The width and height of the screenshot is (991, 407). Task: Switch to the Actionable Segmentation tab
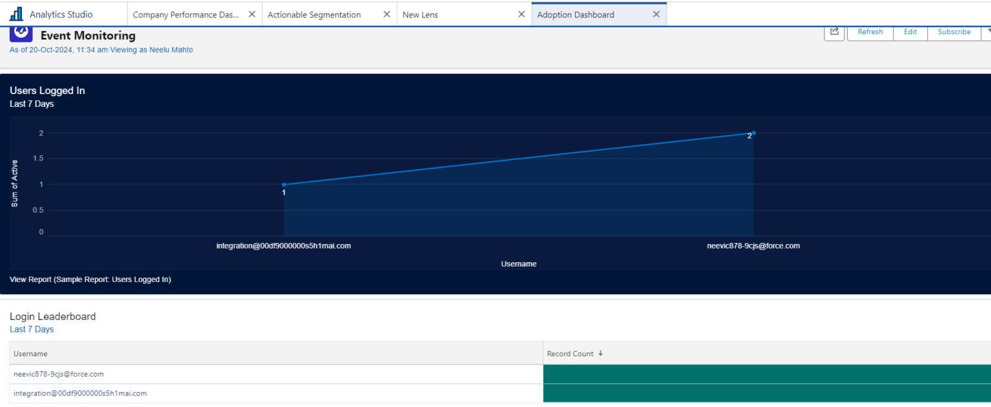314,14
